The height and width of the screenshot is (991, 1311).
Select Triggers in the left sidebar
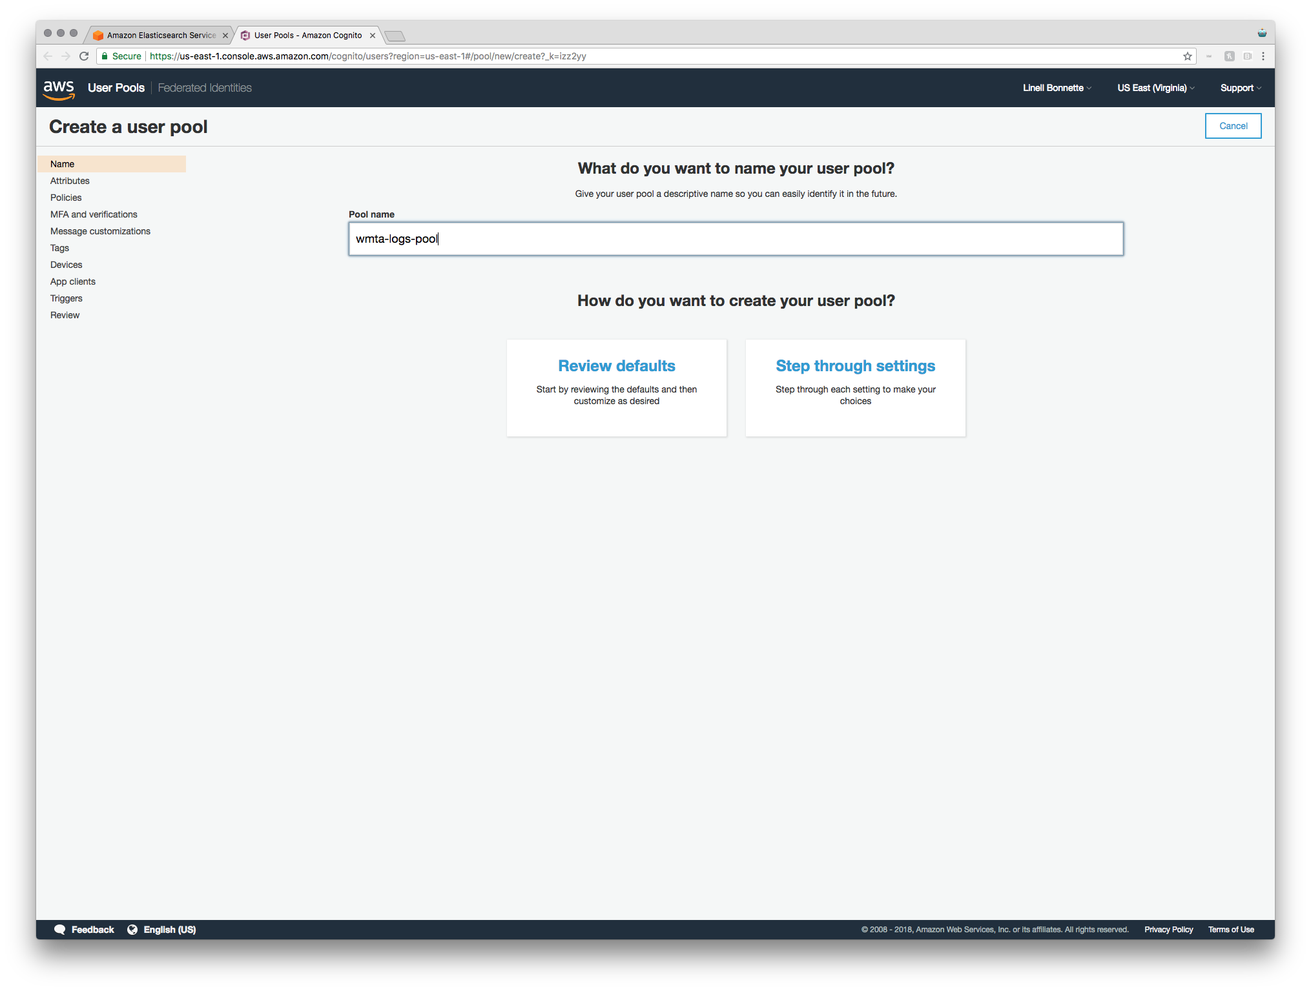point(67,298)
